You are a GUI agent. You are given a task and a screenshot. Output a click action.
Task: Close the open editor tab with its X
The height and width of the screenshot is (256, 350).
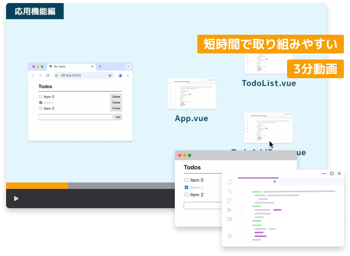tap(275, 182)
